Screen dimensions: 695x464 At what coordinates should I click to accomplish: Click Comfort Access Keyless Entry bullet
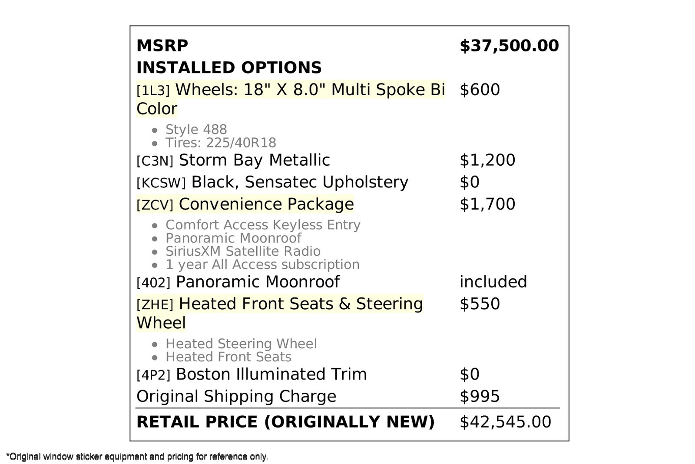(262, 225)
